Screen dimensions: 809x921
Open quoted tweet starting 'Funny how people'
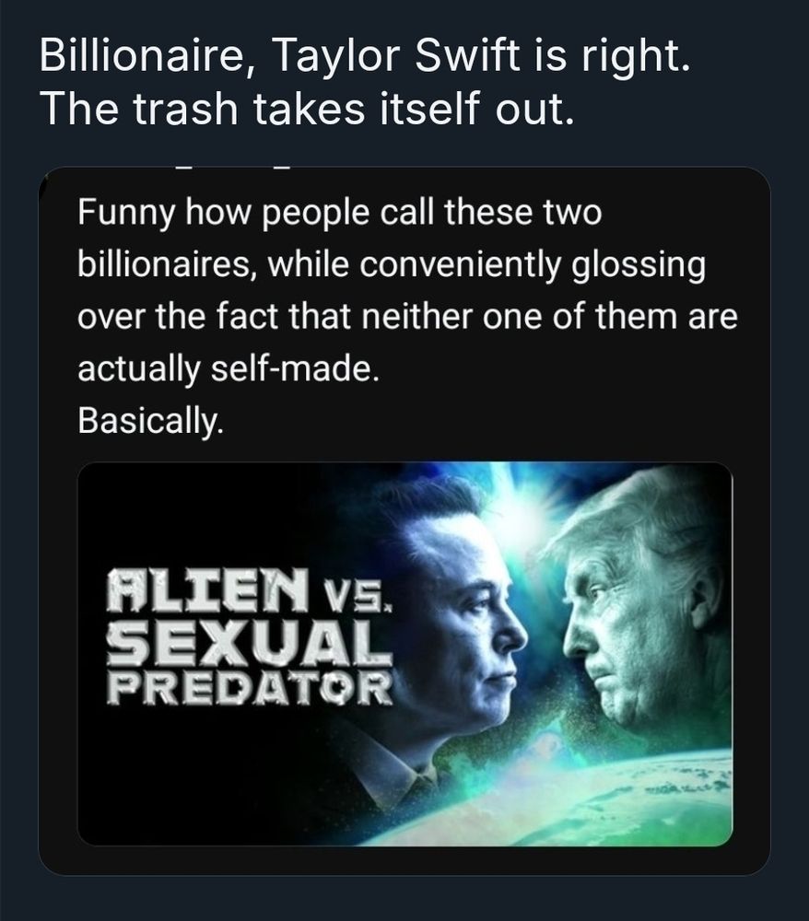(x=406, y=315)
